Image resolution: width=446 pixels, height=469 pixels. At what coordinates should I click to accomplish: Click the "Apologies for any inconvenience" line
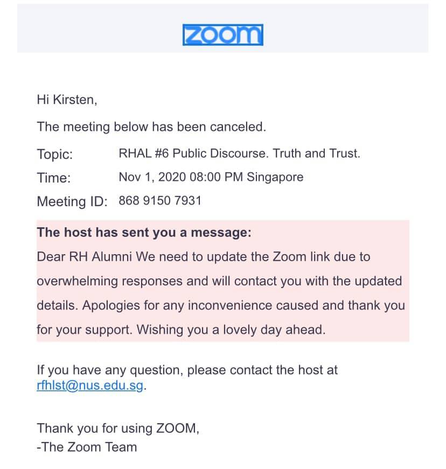click(x=221, y=305)
